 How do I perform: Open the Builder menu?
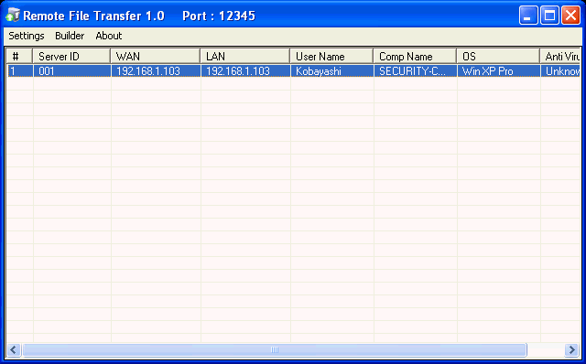pos(70,36)
